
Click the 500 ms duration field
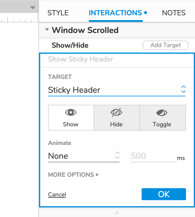point(153,156)
